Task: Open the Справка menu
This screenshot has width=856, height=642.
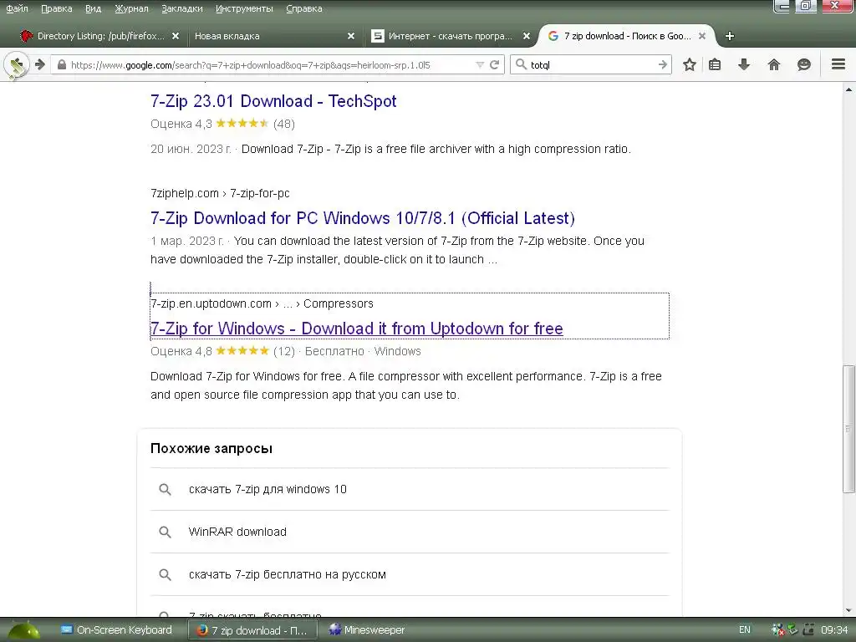Action: coord(304,8)
